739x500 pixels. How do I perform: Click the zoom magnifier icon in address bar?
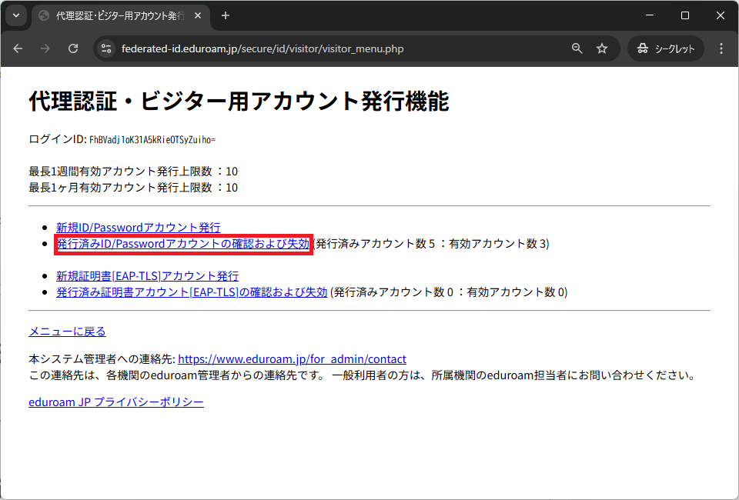(x=577, y=48)
